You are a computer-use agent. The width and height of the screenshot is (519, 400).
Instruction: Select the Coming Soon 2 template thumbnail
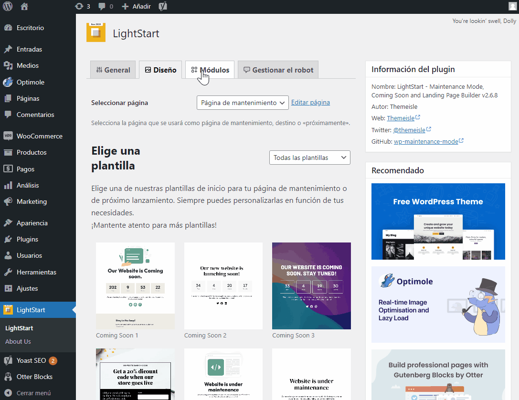pos(223,286)
